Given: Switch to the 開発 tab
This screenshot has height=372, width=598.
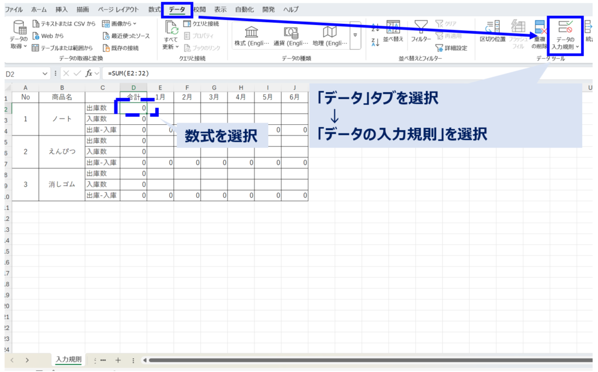Looking at the screenshot, I should pyautogui.click(x=269, y=9).
